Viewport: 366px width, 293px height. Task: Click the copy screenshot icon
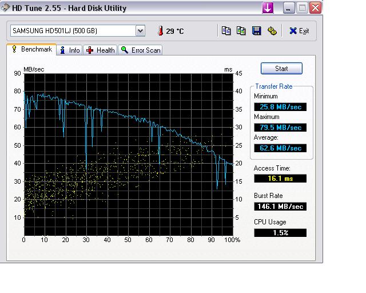241,31
